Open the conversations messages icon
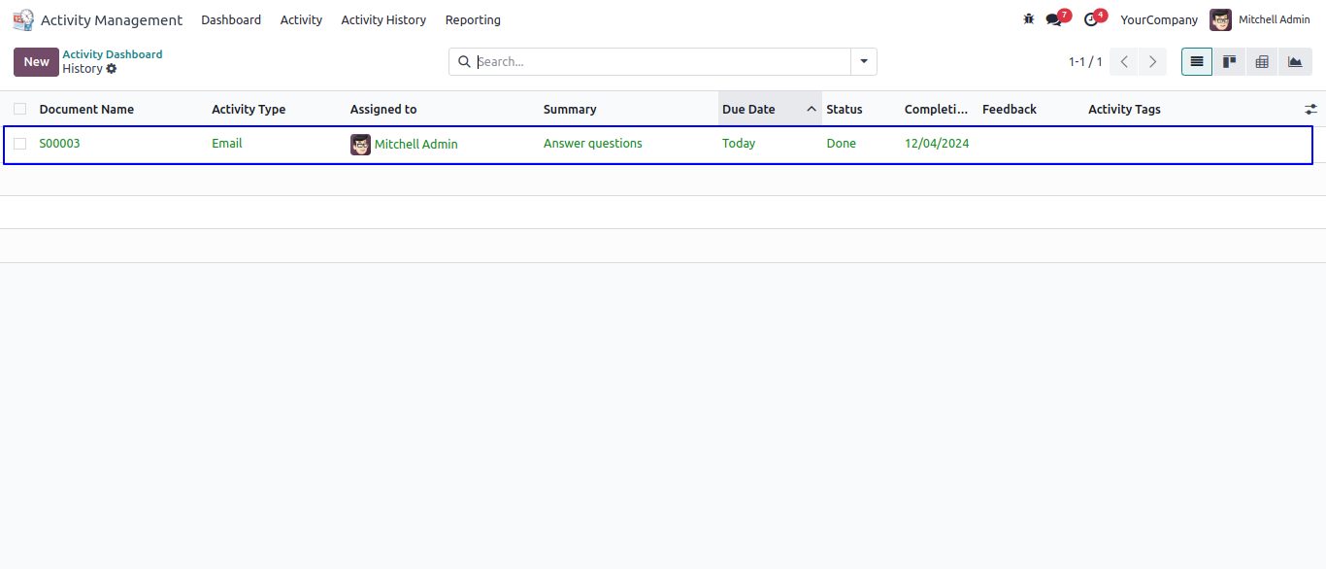This screenshot has height=569, width=1326. coord(1054,20)
